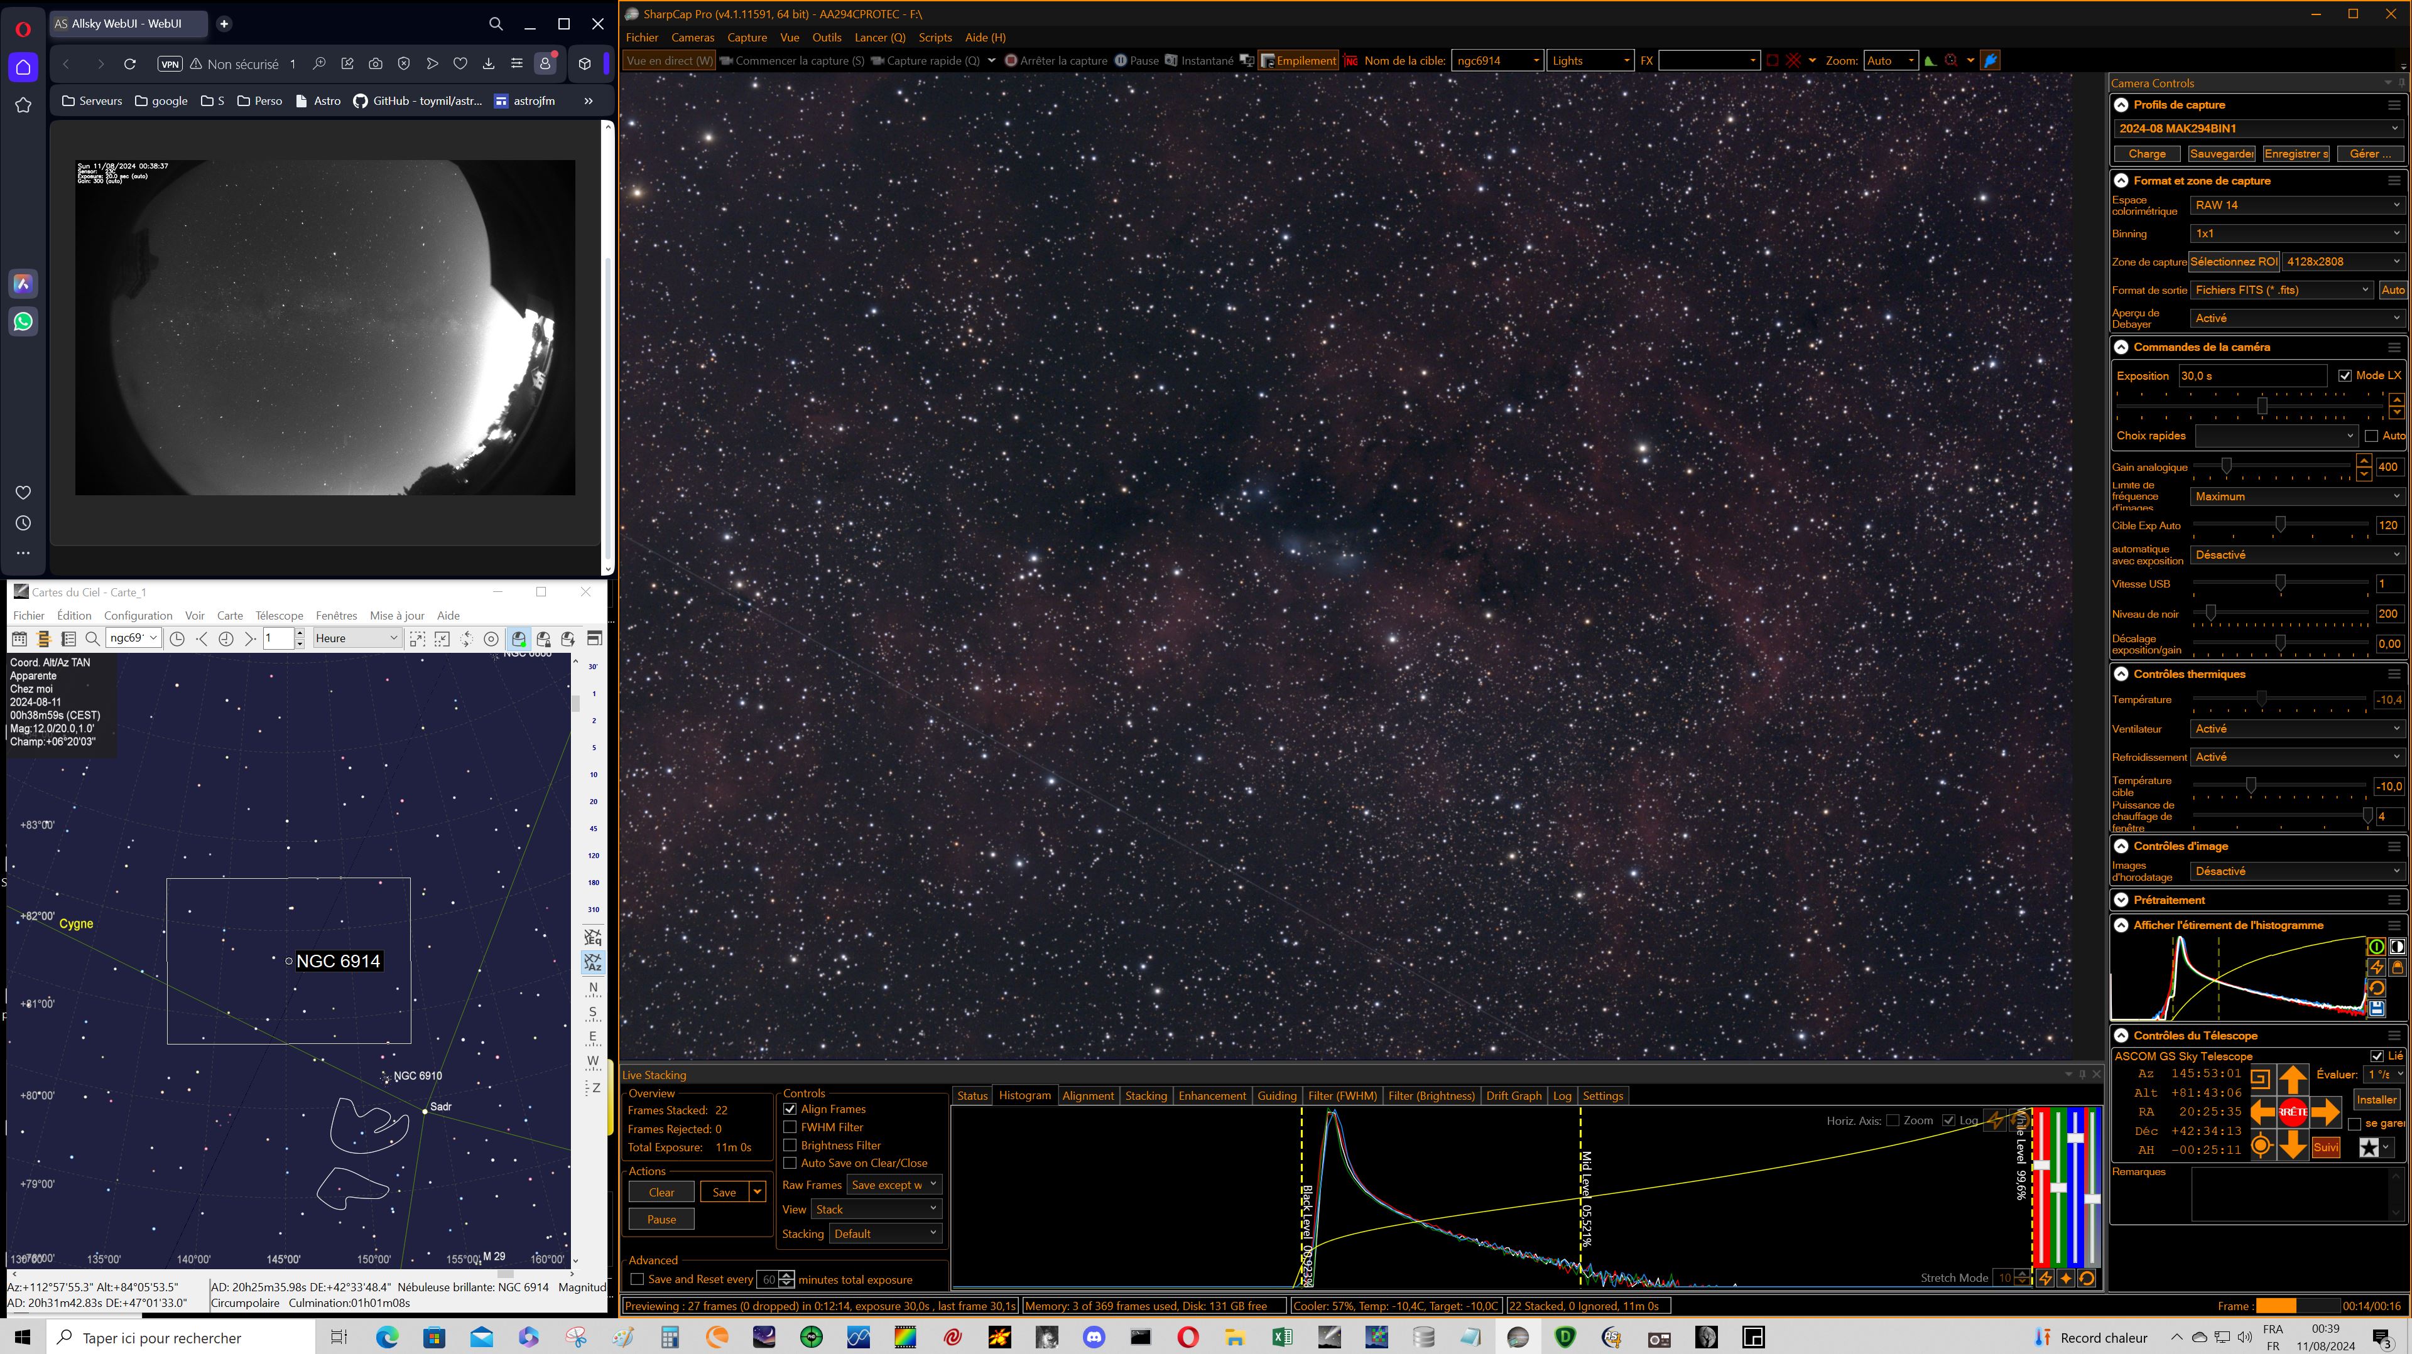The height and width of the screenshot is (1354, 2412).
Task: Open the WhatsApp icon in Opera sidebar
Action: [23, 322]
